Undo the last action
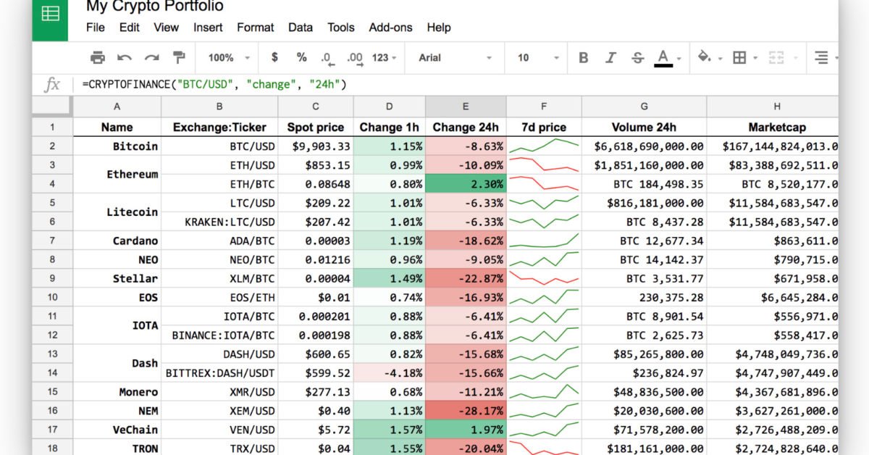 coord(125,58)
